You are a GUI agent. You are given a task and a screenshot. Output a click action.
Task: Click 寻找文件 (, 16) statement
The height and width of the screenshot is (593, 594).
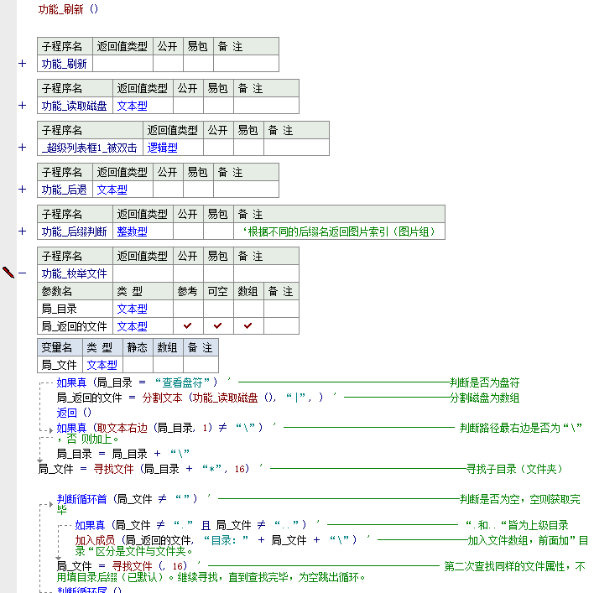(149, 566)
